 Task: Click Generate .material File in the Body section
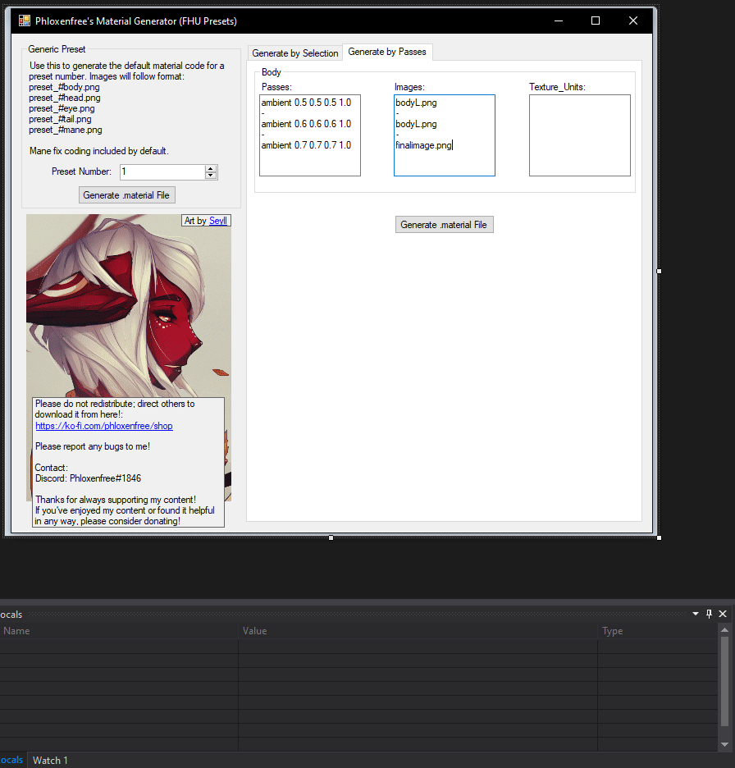click(444, 224)
